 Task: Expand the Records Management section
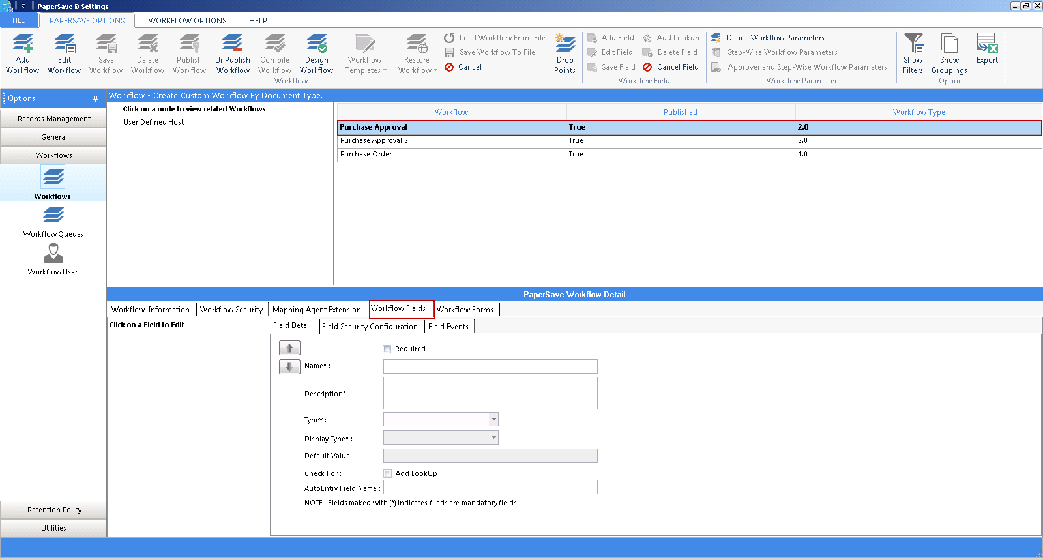(x=53, y=119)
